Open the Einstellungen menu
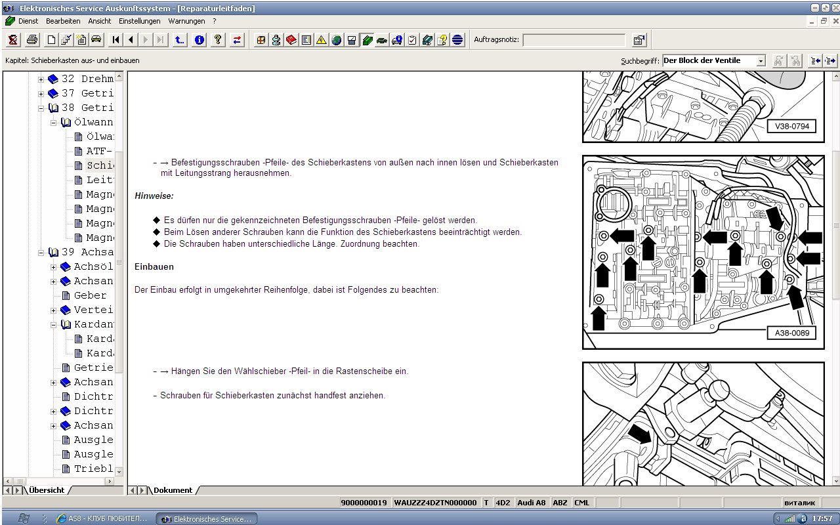840x525 pixels. pos(139,21)
